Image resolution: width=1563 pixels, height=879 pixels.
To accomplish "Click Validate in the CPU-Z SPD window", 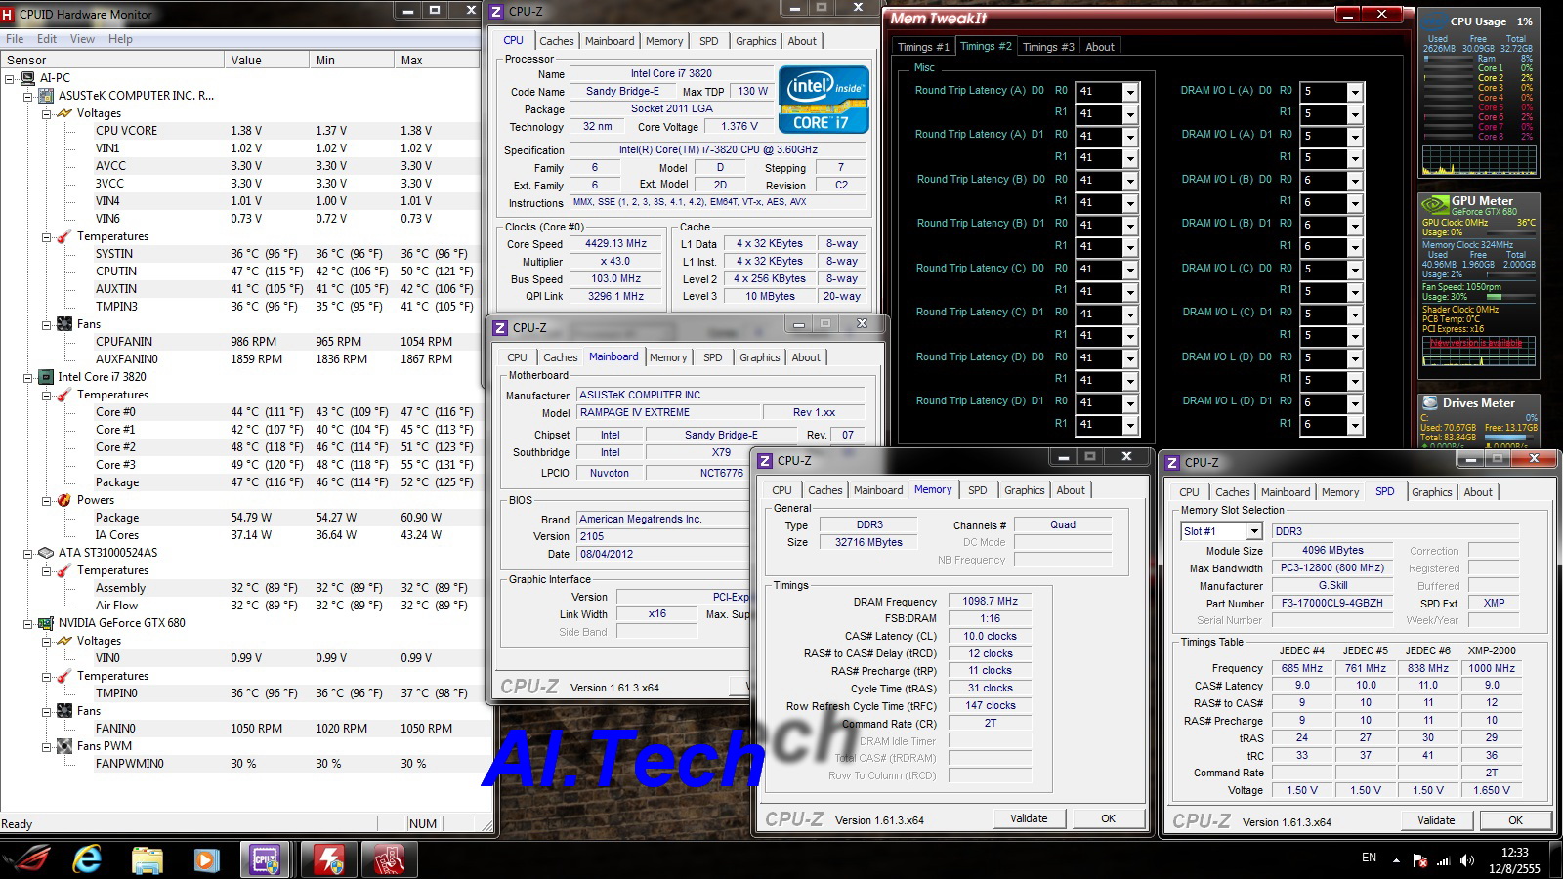I will [x=1436, y=820].
